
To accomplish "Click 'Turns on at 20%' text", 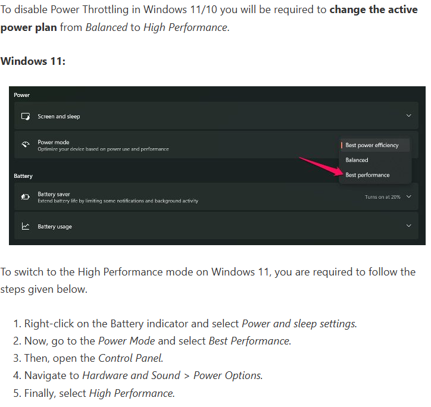I will (x=383, y=197).
